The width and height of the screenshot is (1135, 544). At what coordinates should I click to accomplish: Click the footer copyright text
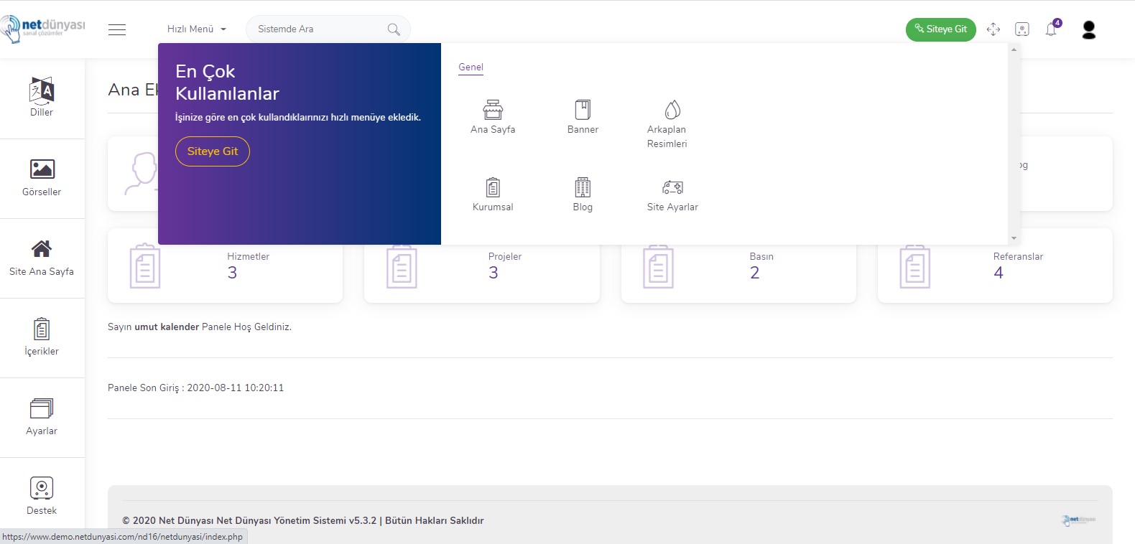tap(303, 520)
